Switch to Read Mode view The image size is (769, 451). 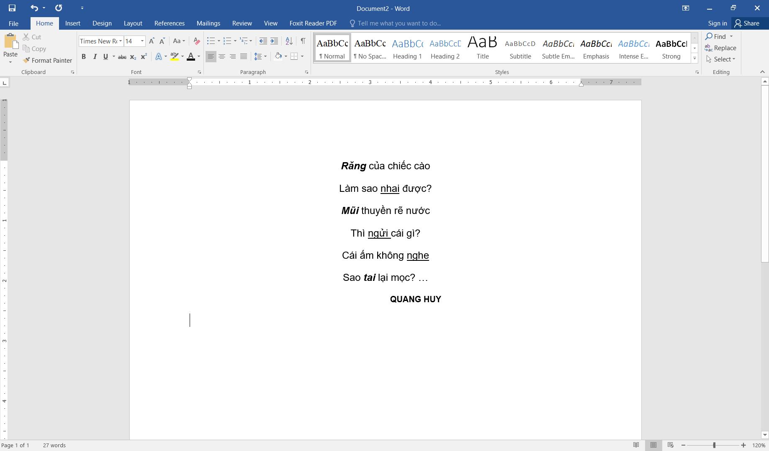coord(636,445)
